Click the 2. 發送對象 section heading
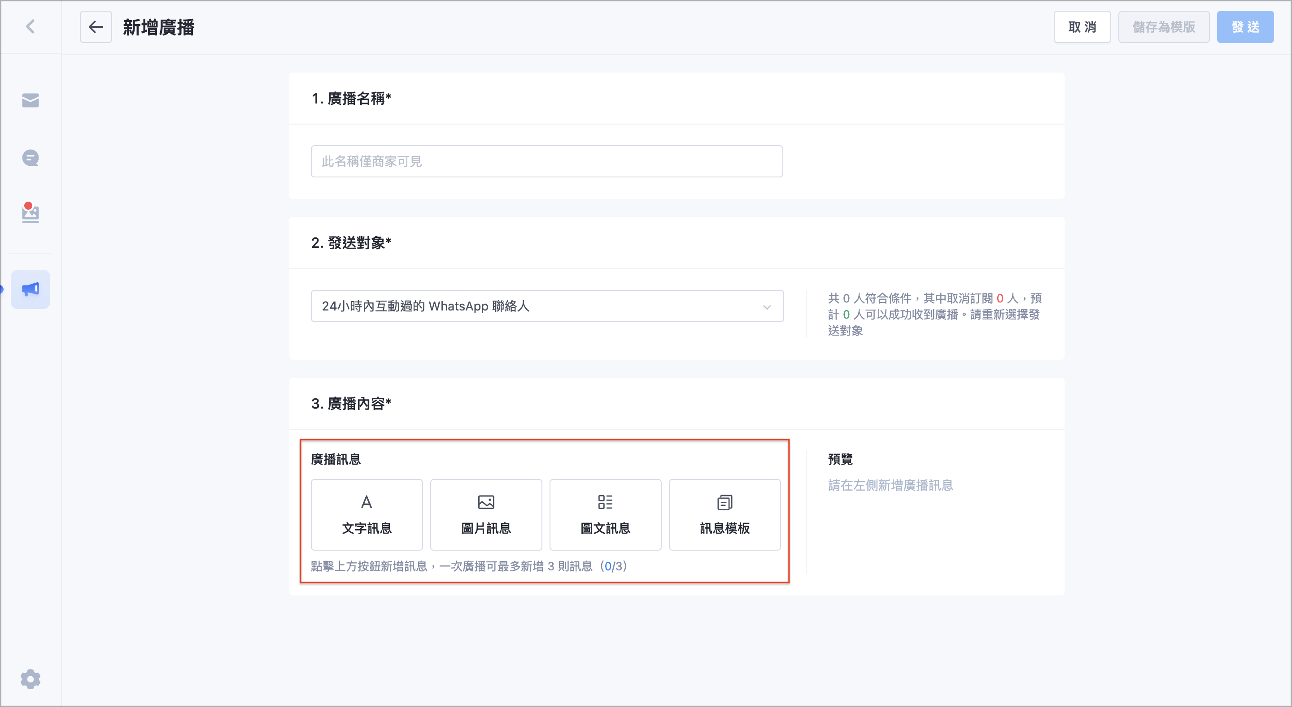The image size is (1292, 707). click(x=351, y=242)
